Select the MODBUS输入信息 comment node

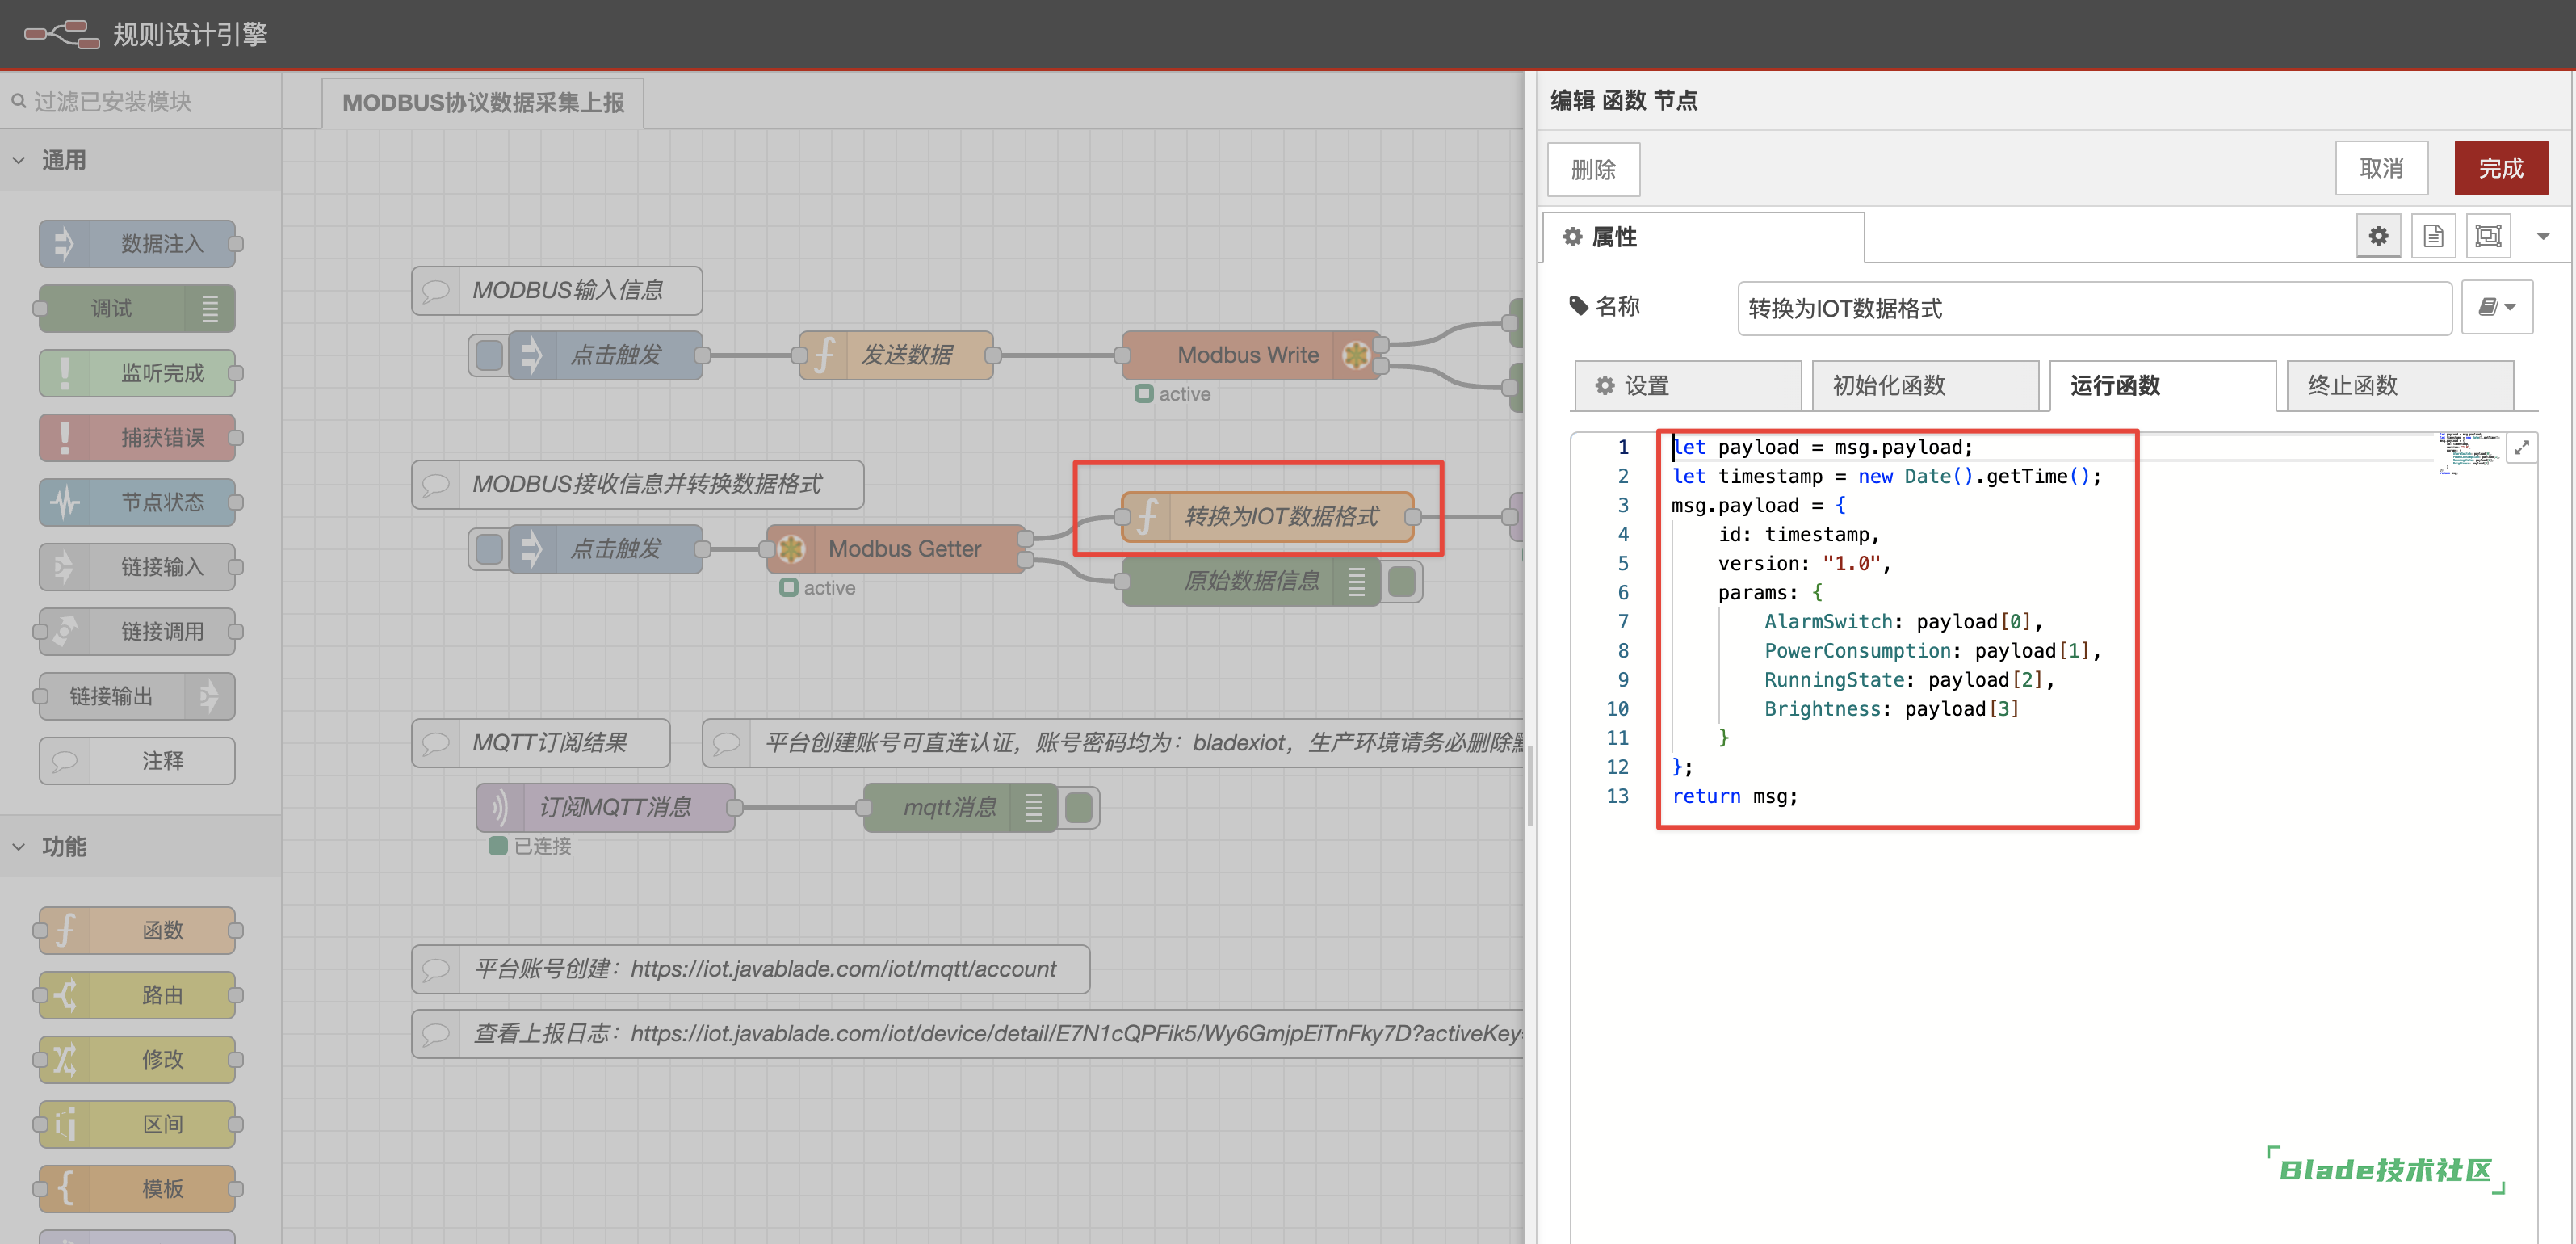coord(557,290)
